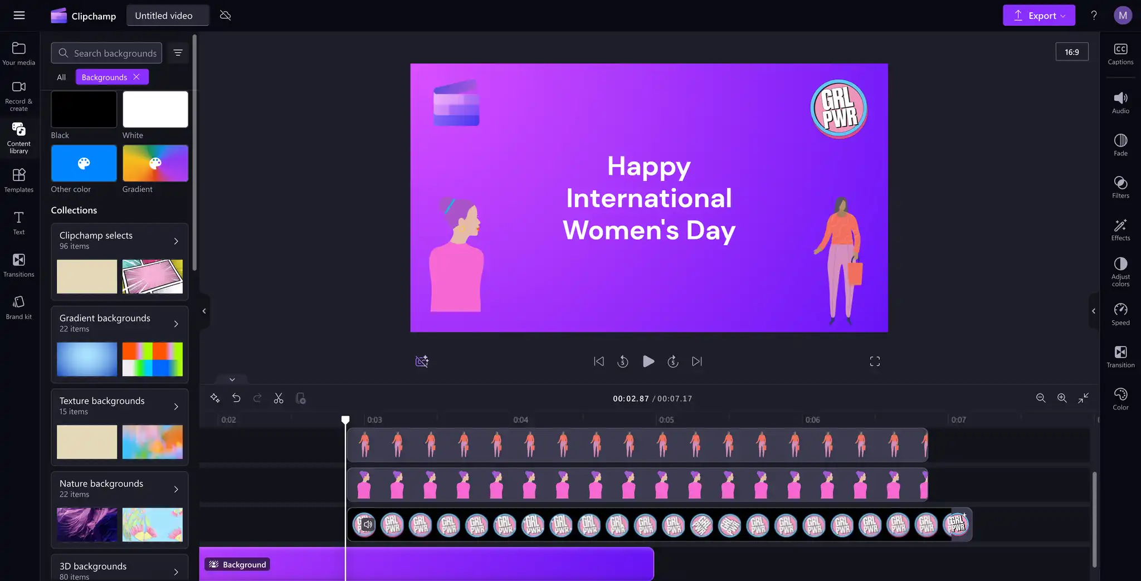Select the All filter tab
This screenshot has width=1141, height=581.
click(x=61, y=77)
